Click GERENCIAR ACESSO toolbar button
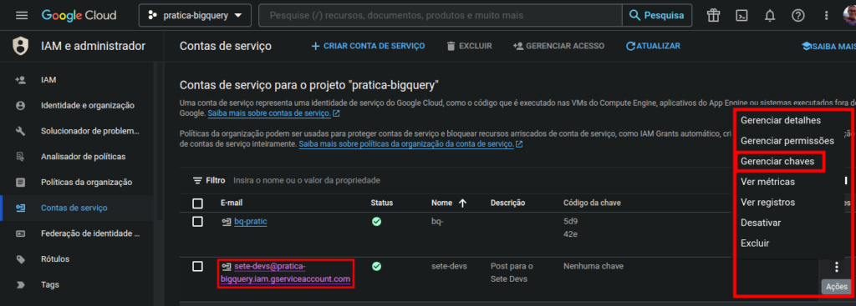The width and height of the screenshot is (856, 306). (558, 47)
